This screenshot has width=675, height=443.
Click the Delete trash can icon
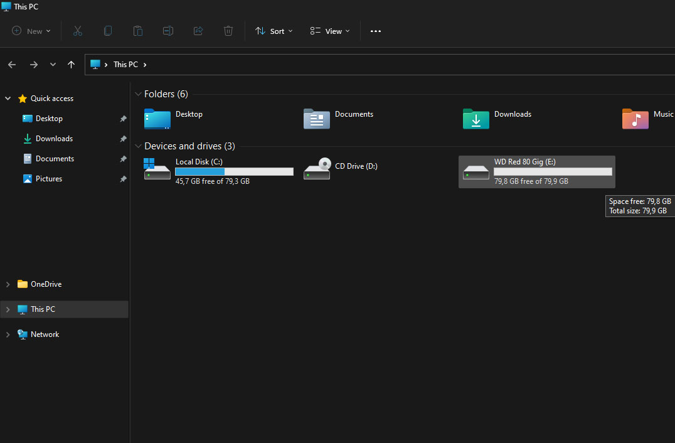point(228,31)
